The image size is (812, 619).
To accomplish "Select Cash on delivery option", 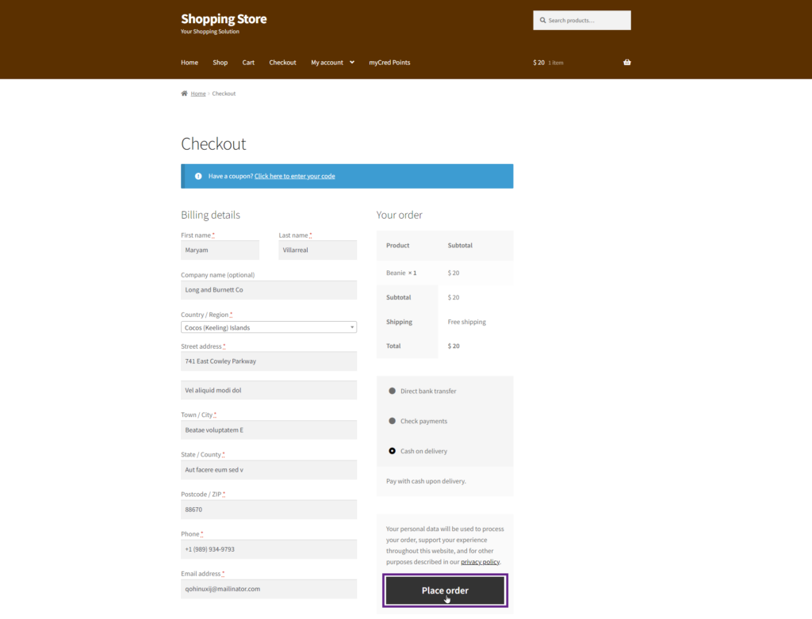I will pos(392,451).
